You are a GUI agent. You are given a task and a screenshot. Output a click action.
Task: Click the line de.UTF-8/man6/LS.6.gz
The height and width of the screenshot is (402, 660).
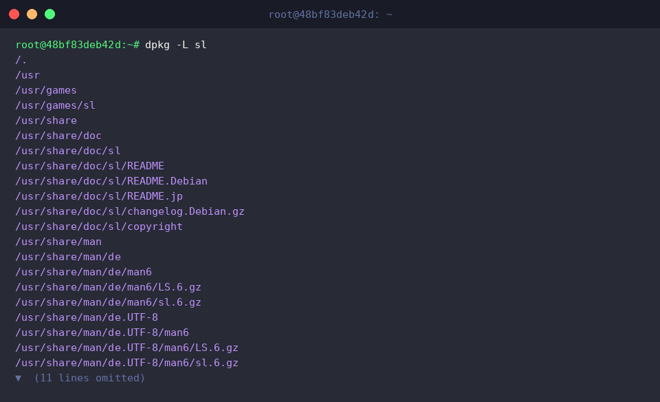pyautogui.click(x=126, y=348)
